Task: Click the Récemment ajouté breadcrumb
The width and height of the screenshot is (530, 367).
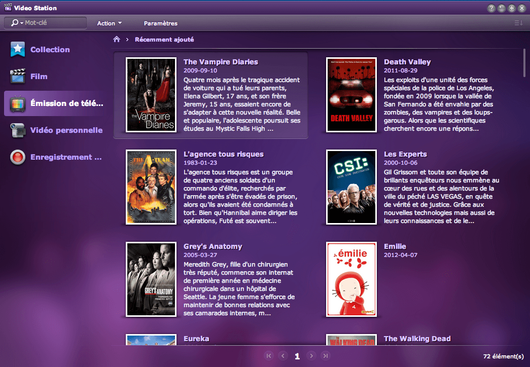Action: [164, 39]
